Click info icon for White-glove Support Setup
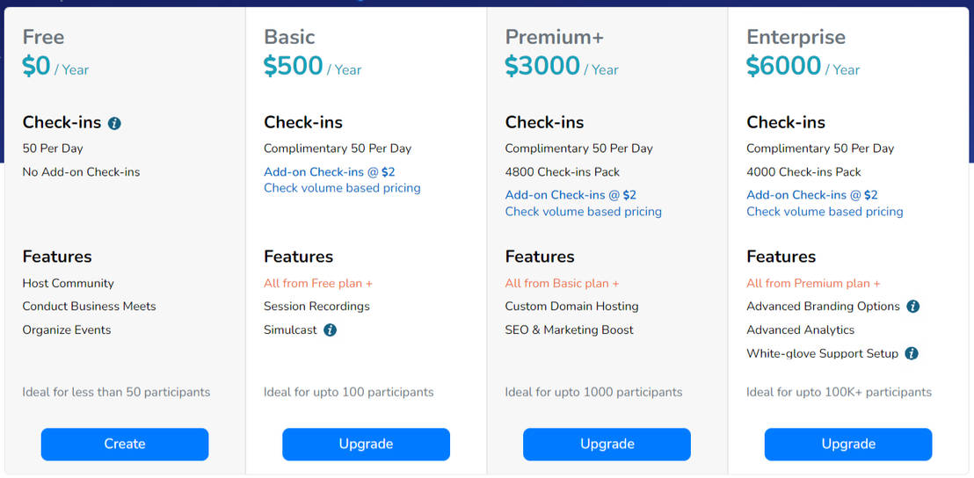The width and height of the screenshot is (974, 478). [912, 353]
